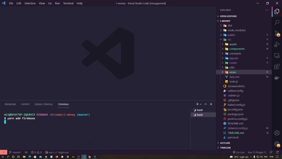Switch to the Problems tab
The image size is (282, 159).
[10, 104]
